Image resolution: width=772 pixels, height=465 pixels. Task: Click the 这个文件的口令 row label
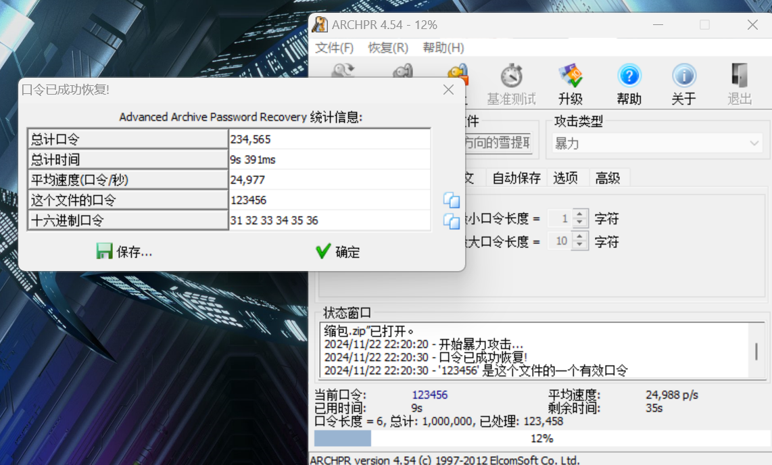click(x=128, y=200)
